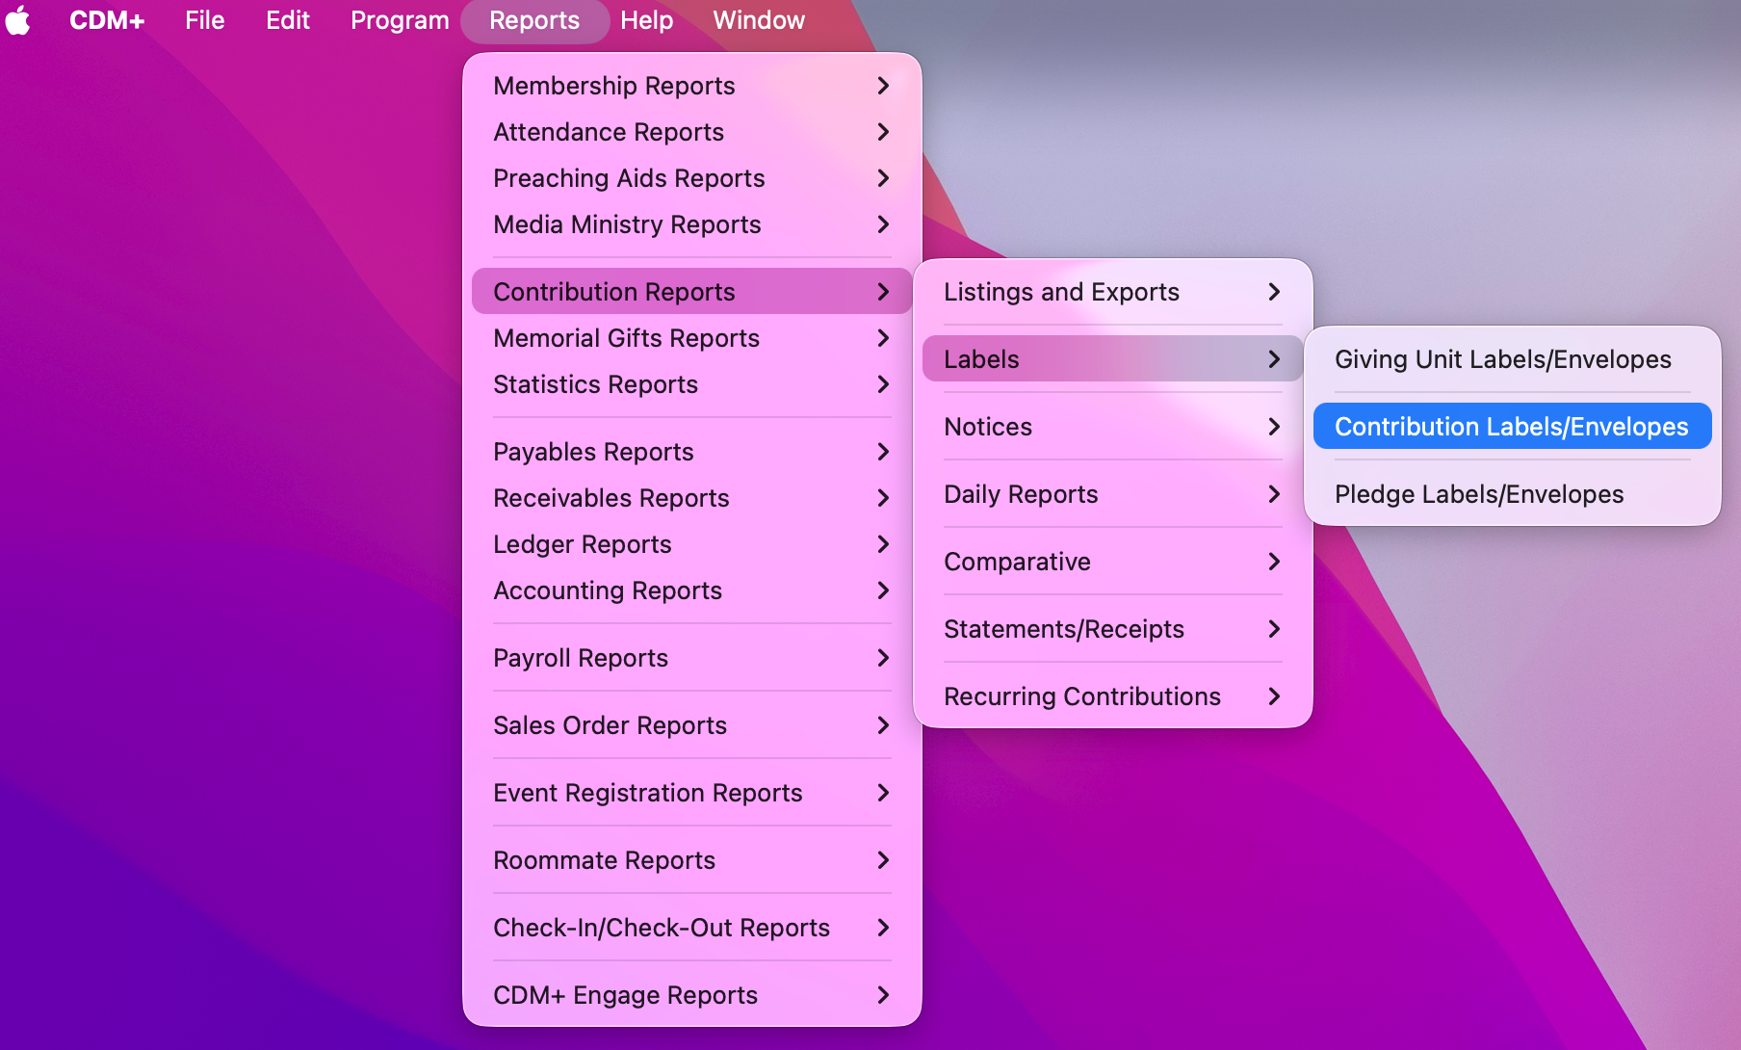
Task: Expand the Statements/Receipts submenu
Action: (1112, 629)
